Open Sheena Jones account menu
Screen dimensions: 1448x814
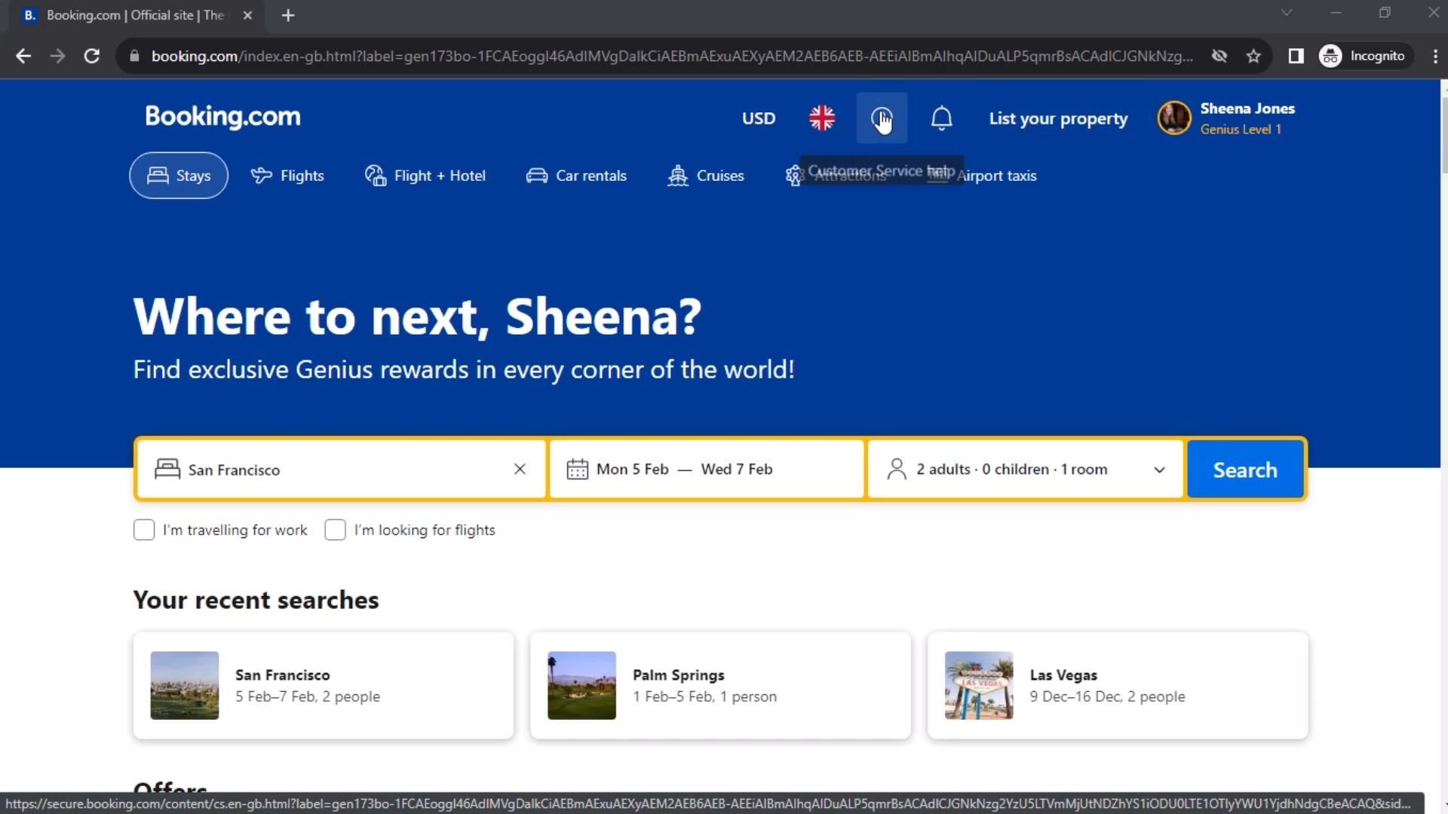(x=1226, y=118)
